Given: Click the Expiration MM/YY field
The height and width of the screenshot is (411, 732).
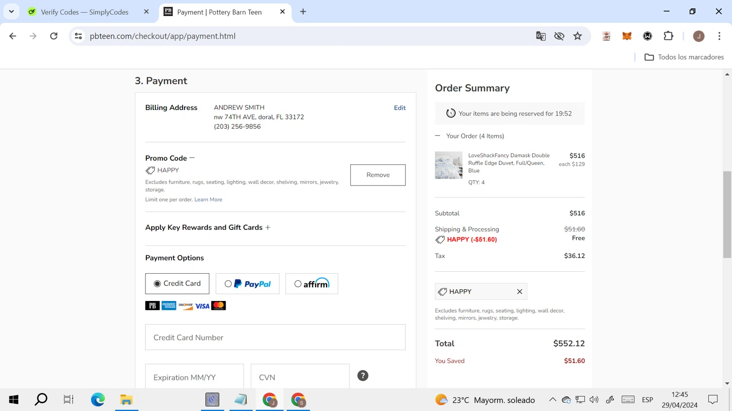Looking at the screenshot, I should click(194, 376).
